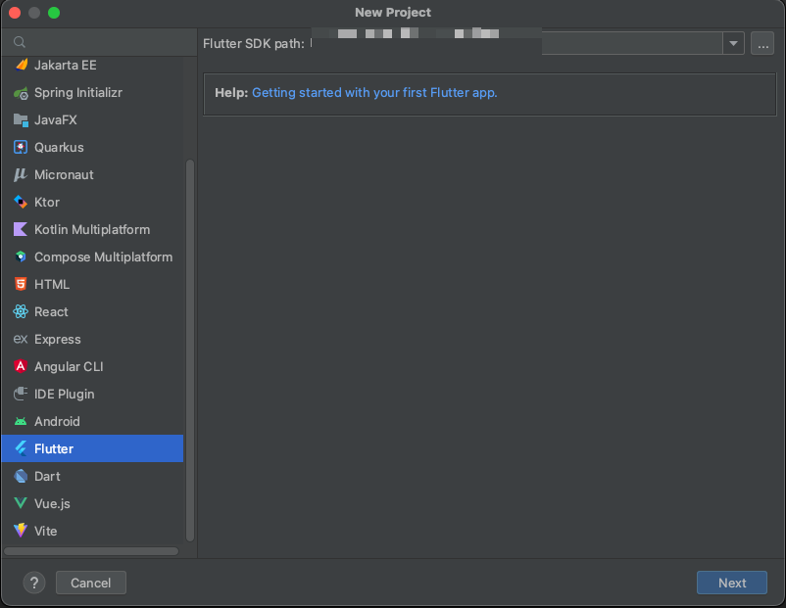The height and width of the screenshot is (608, 786).
Task: Click the IDE Plugin plug icon
Action: 21,395
